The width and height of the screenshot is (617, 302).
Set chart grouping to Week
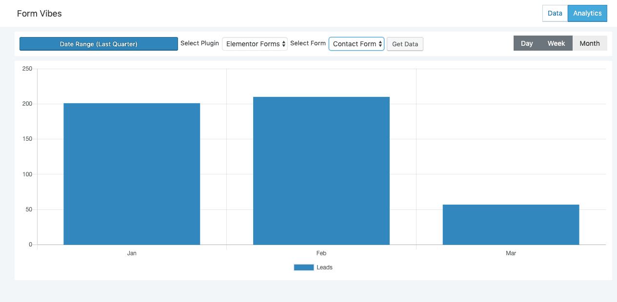click(556, 43)
